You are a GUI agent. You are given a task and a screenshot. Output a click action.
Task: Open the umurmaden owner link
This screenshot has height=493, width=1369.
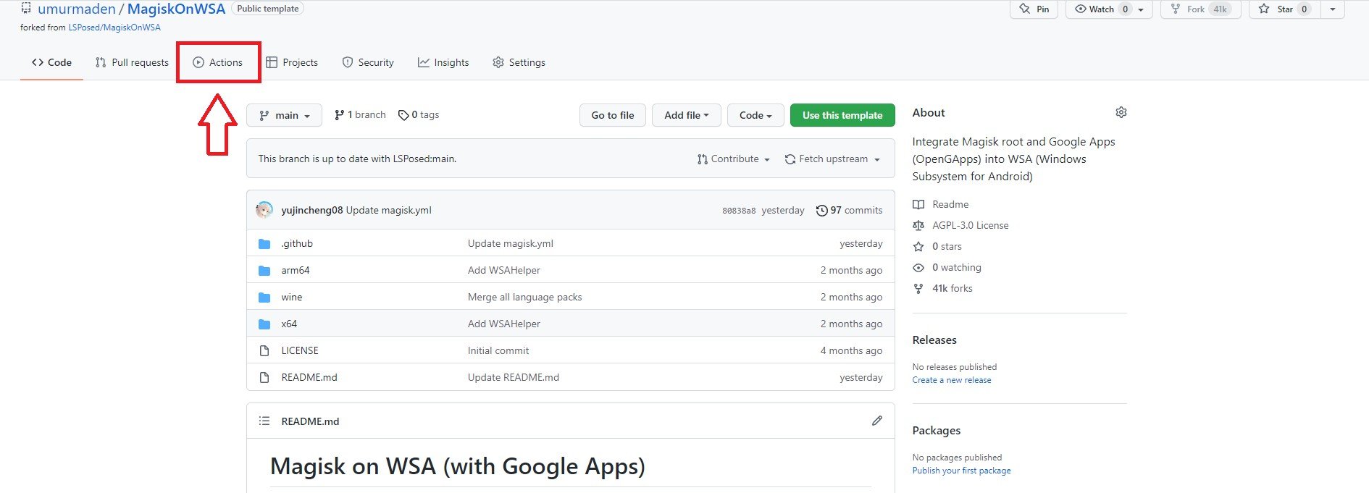pos(76,9)
